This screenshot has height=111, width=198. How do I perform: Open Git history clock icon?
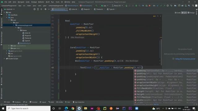(x=168, y=6)
